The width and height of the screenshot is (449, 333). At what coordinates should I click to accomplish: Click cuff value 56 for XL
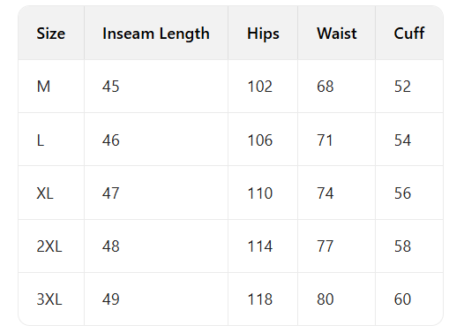pyautogui.click(x=402, y=193)
